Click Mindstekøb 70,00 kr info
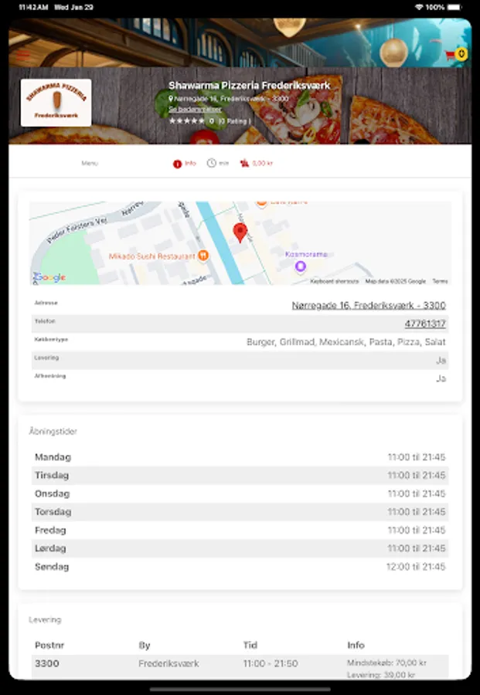 coord(386,663)
